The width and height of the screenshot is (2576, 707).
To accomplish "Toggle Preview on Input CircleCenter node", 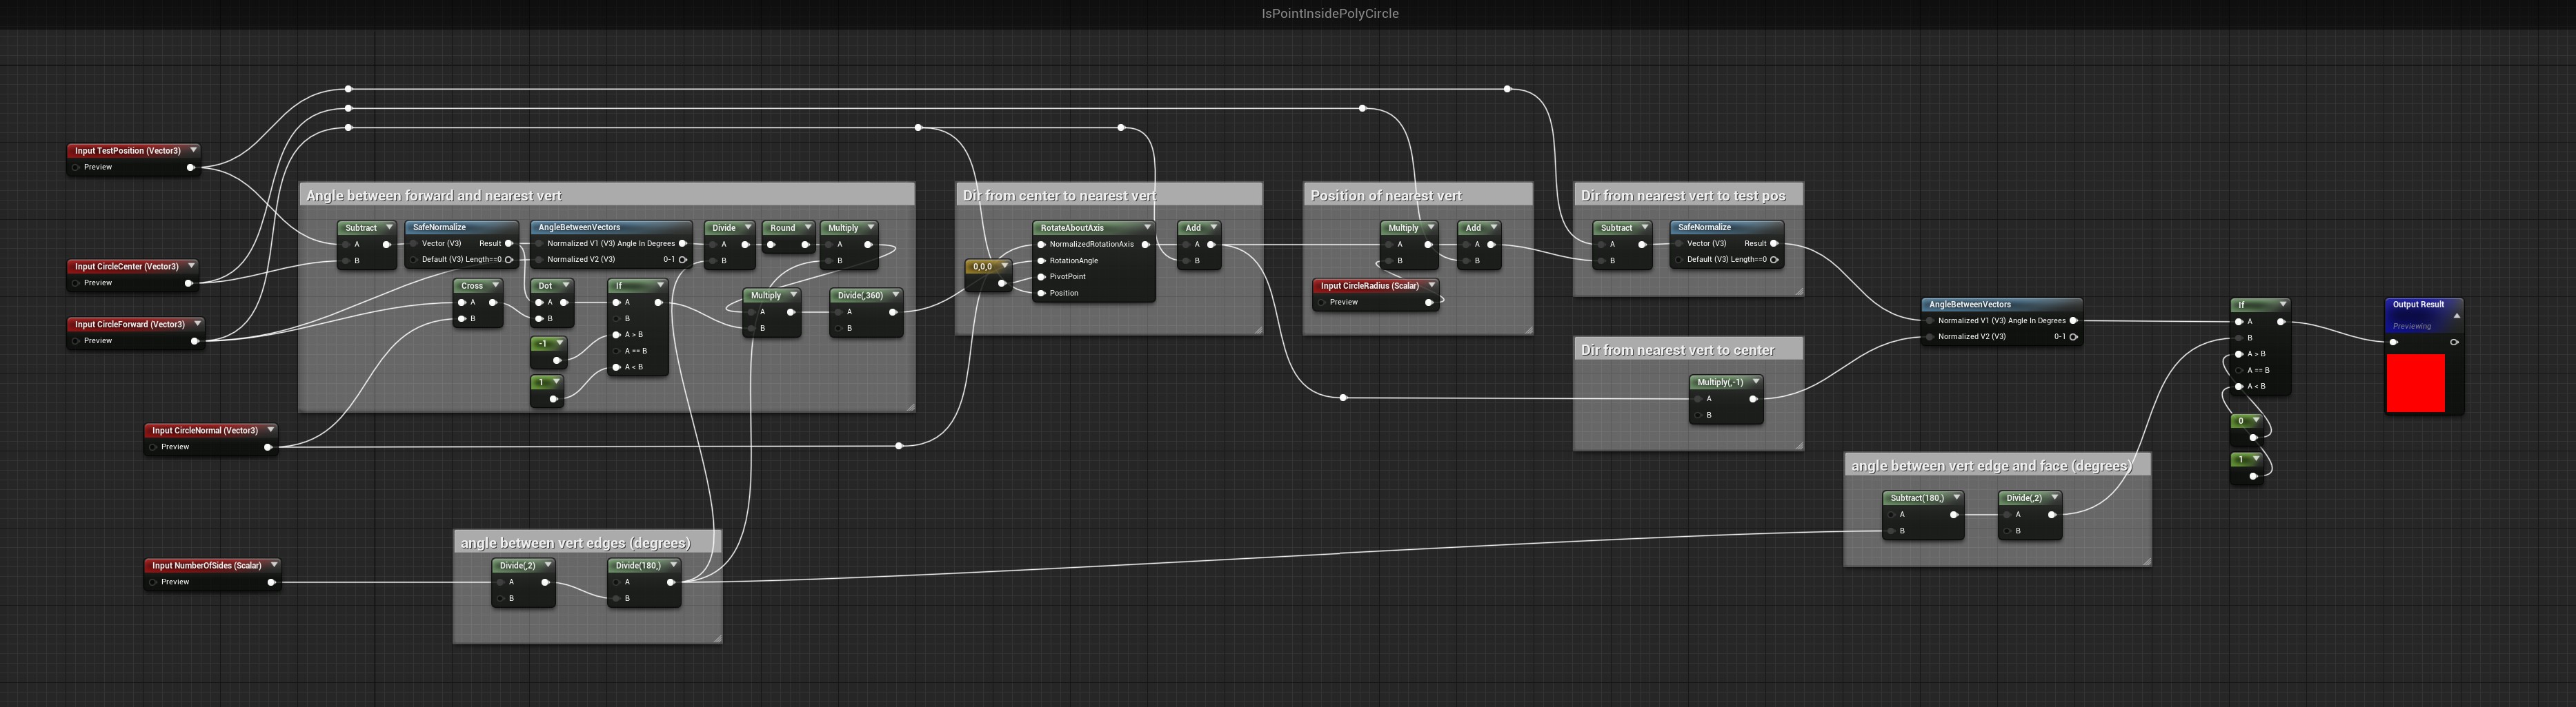I will 75,284.
